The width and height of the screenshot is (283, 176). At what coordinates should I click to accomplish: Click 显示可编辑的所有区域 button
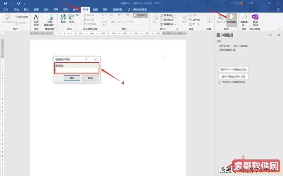pos(233,77)
